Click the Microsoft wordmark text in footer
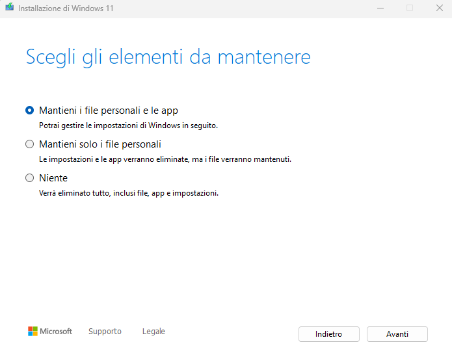 click(56, 332)
